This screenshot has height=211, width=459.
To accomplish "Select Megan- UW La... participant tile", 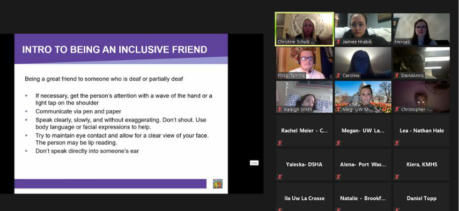I will click(363, 131).
